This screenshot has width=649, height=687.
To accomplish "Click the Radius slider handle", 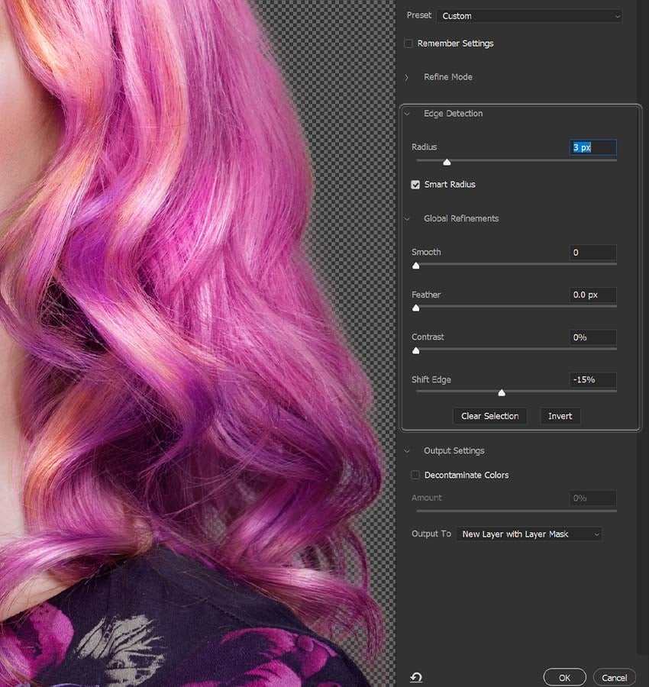I will [x=447, y=162].
